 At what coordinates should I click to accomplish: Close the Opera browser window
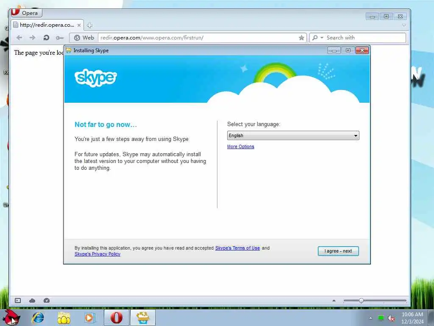click(400, 17)
